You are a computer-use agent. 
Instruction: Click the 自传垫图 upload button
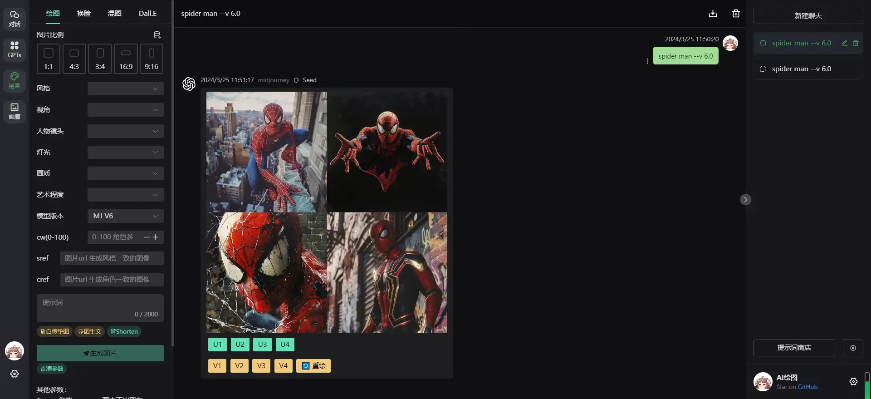coord(55,331)
